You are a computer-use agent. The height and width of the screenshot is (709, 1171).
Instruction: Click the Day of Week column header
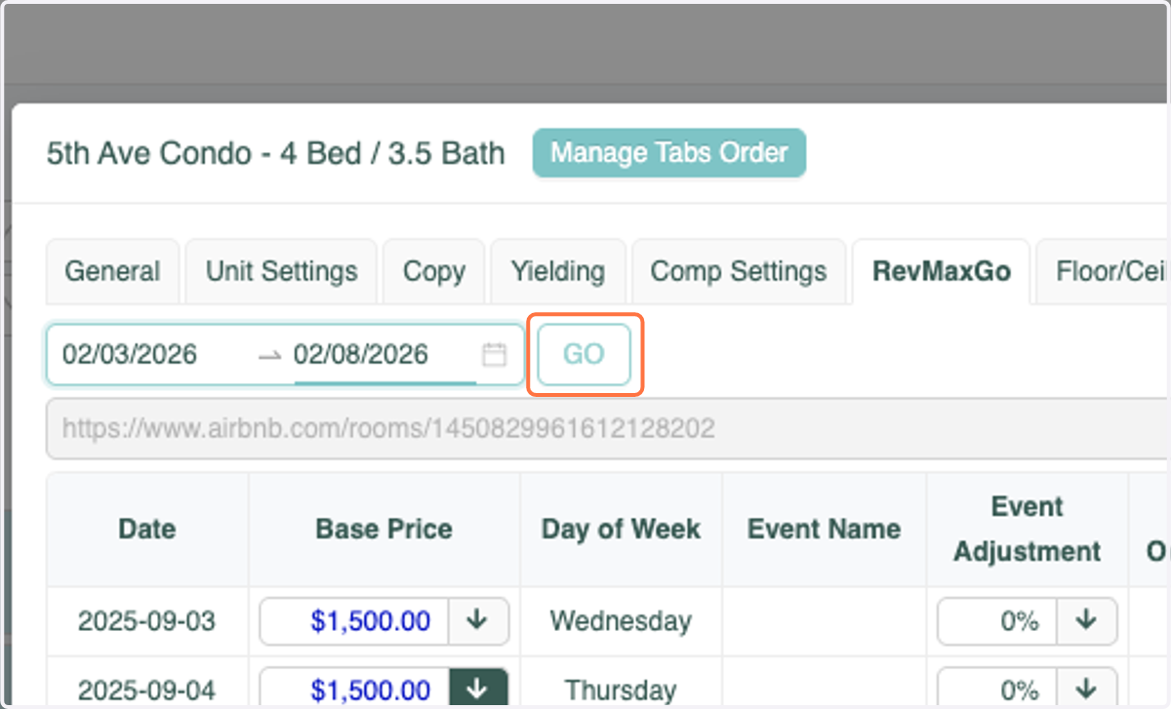tap(621, 530)
